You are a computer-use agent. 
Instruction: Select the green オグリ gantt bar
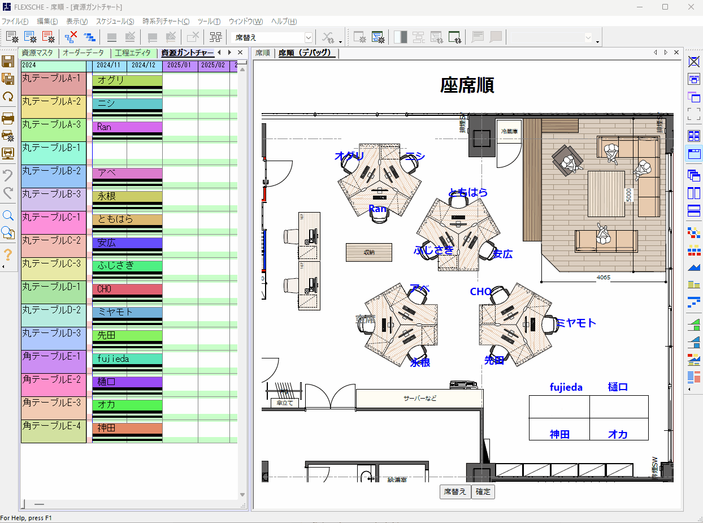coord(127,80)
